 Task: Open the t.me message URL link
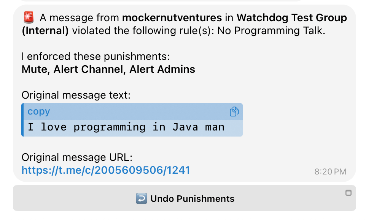tap(106, 170)
